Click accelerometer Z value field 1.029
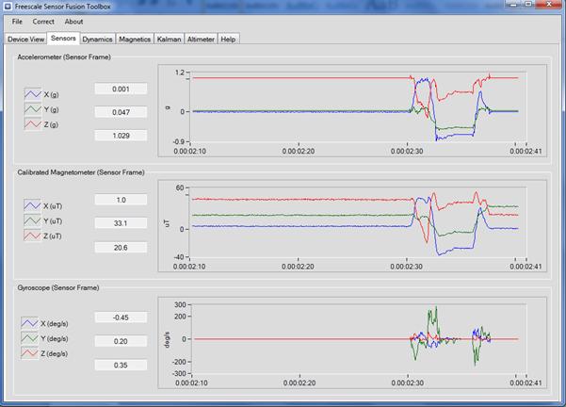The image size is (566, 407). [x=121, y=136]
